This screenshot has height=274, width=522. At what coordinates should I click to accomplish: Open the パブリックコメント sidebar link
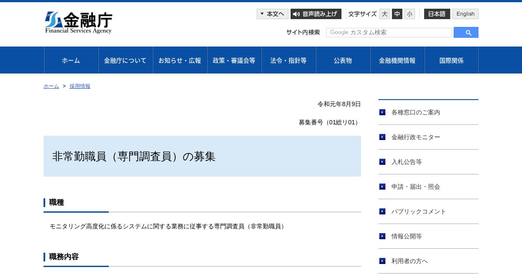pyautogui.click(x=419, y=211)
